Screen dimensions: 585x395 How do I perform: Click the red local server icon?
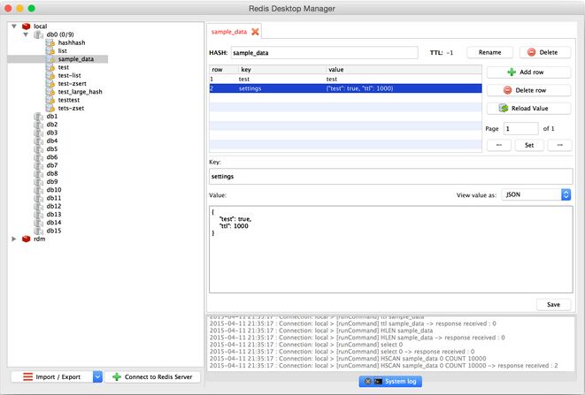coord(26,27)
